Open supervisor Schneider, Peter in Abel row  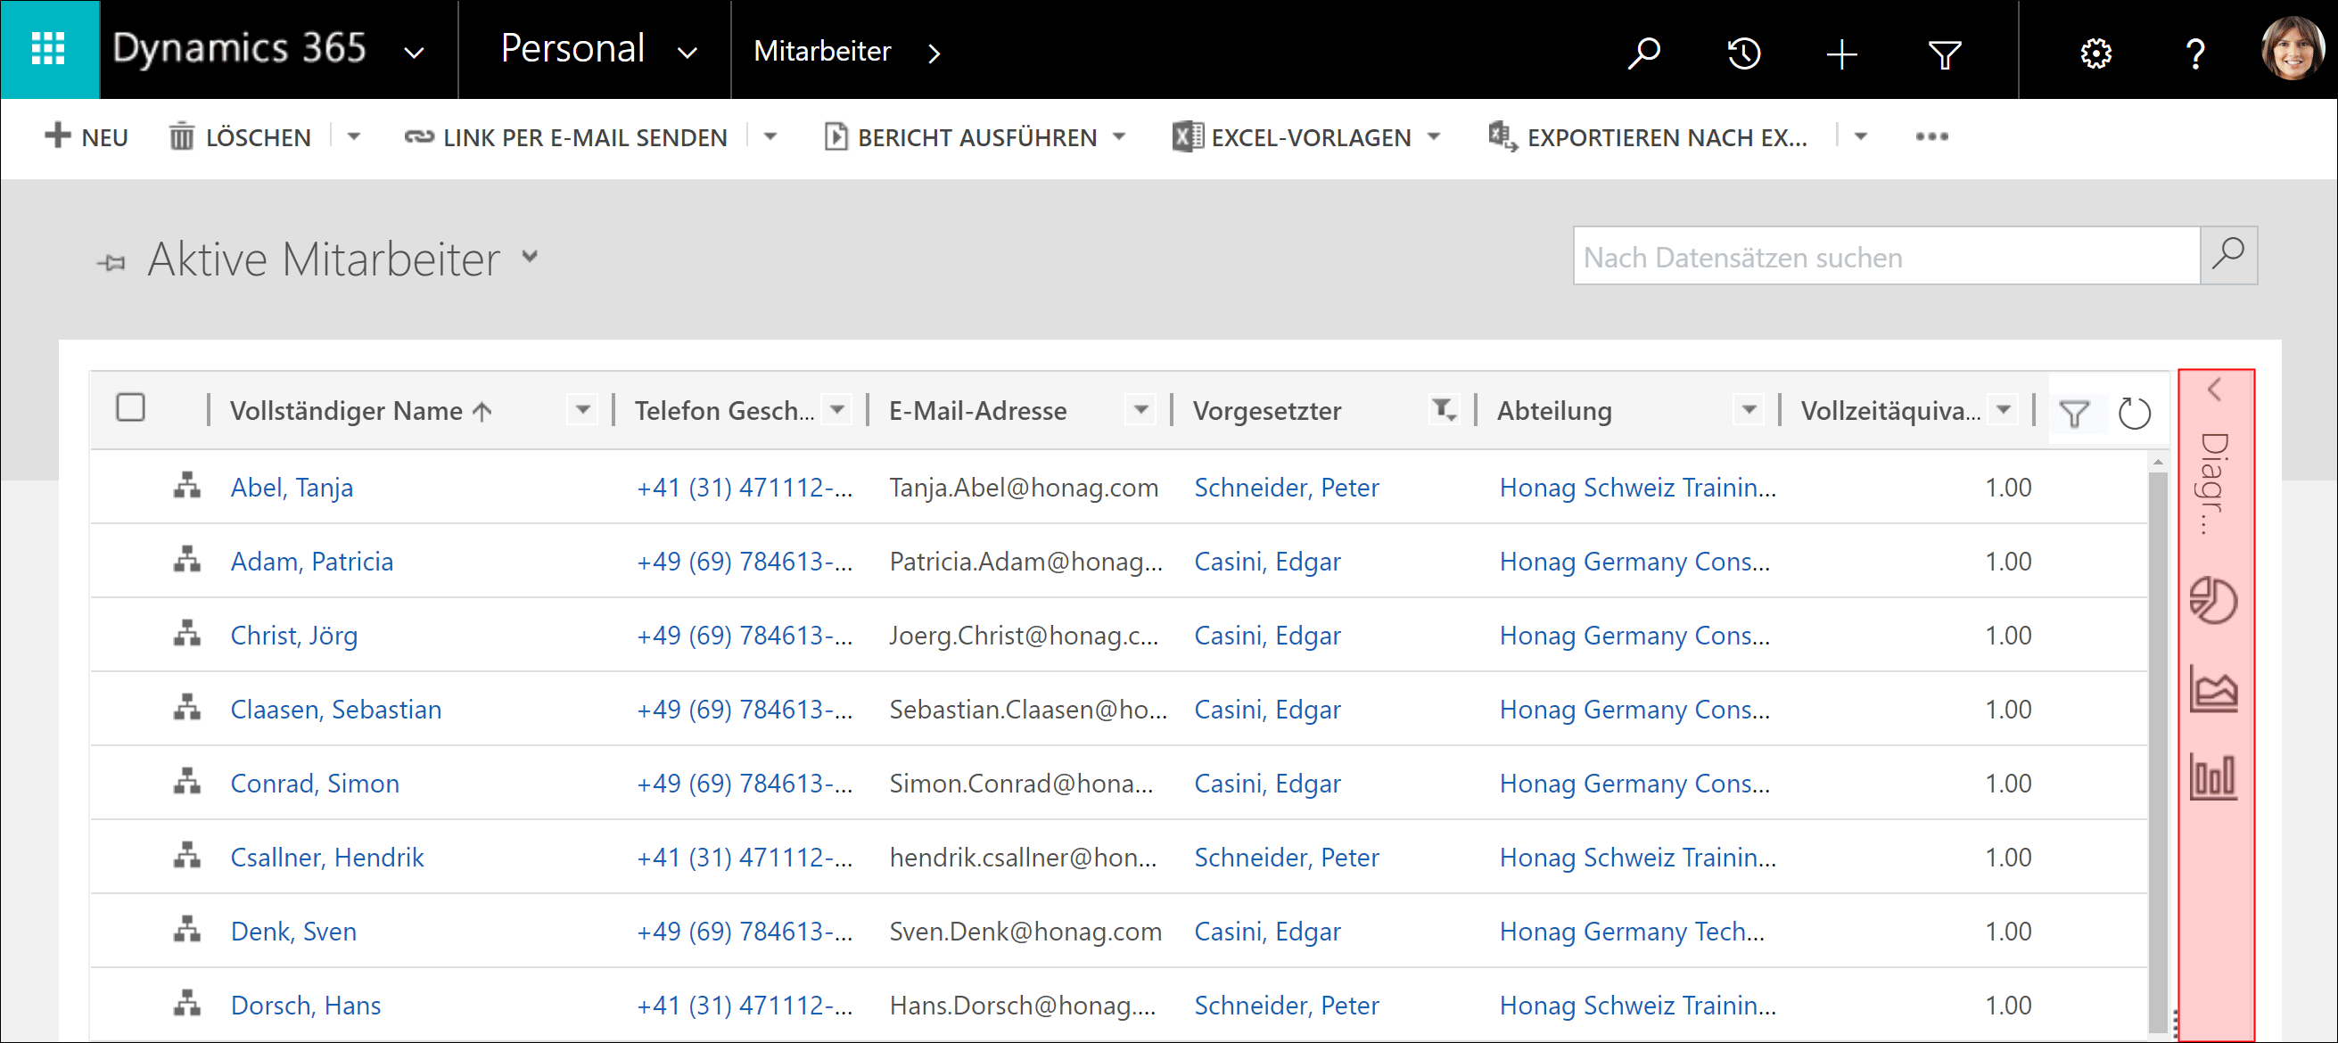click(1286, 488)
